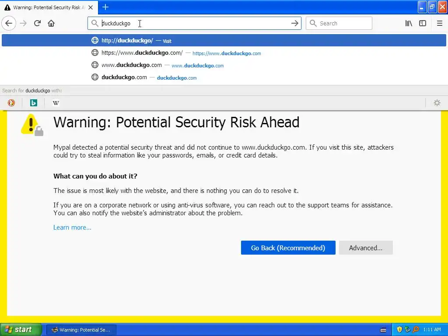Click the magnifier tray icon
The width and height of the screenshot is (448, 336).
416,330
